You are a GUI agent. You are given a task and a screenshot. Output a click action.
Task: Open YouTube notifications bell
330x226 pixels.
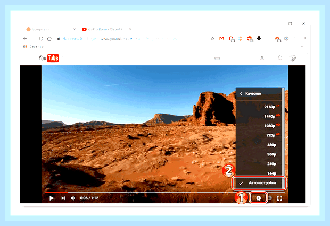[x=280, y=57]
